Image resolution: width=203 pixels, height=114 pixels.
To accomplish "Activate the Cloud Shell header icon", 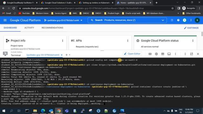I will tap(172, 20).
